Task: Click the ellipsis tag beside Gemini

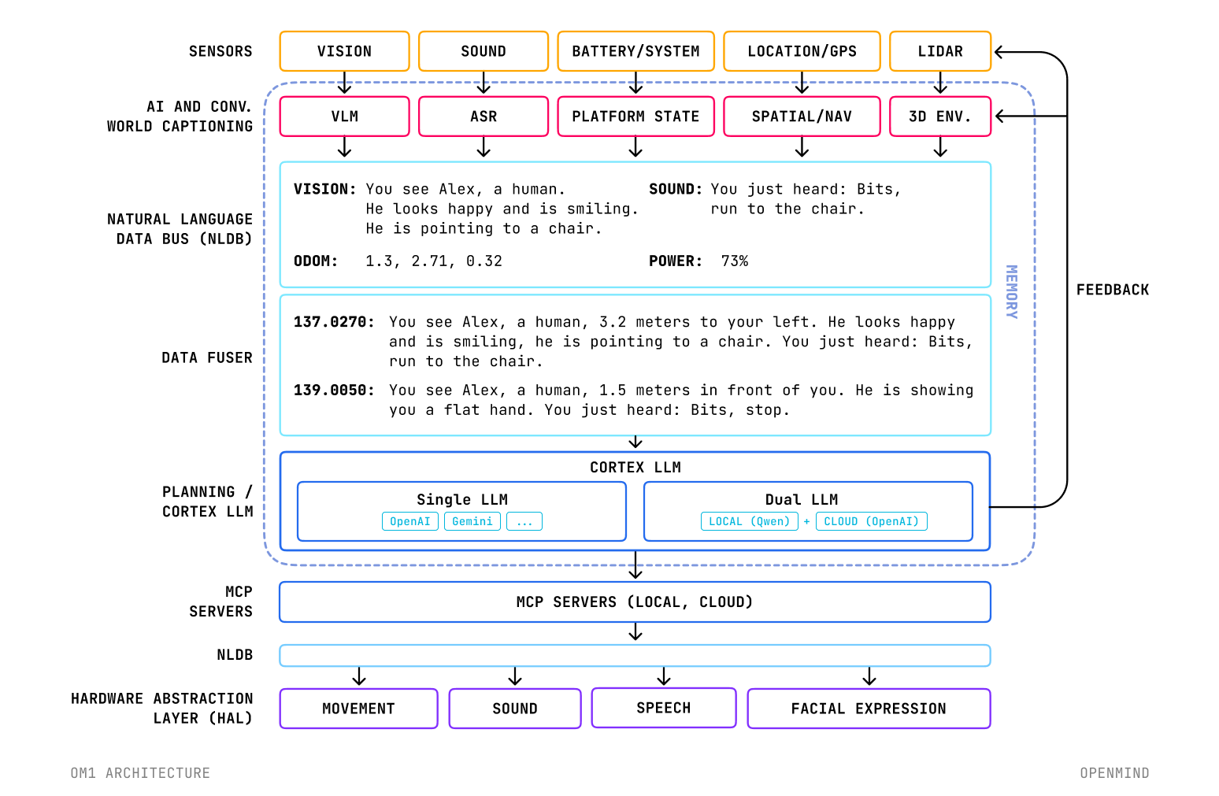Action: tap(524, 521)
